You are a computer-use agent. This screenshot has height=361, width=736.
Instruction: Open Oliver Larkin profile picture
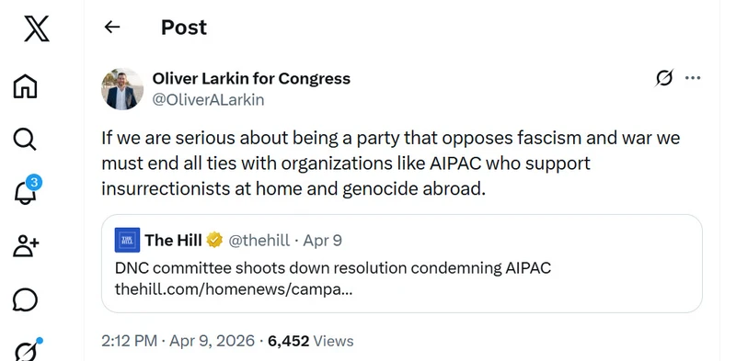click(122, 89)
